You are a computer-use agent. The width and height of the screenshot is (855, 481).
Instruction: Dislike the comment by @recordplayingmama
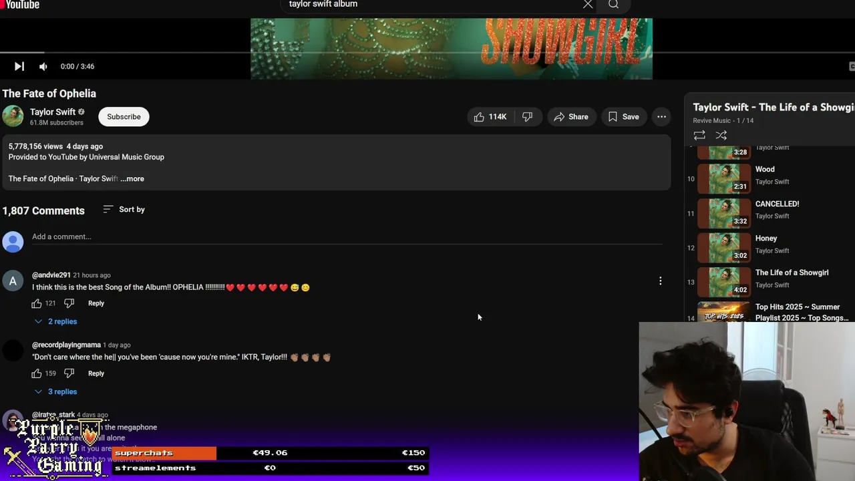pos(69,373)
